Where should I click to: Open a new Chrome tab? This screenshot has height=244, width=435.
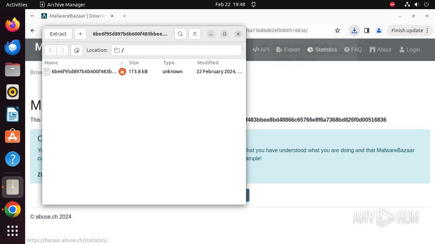tap(124, 16)
